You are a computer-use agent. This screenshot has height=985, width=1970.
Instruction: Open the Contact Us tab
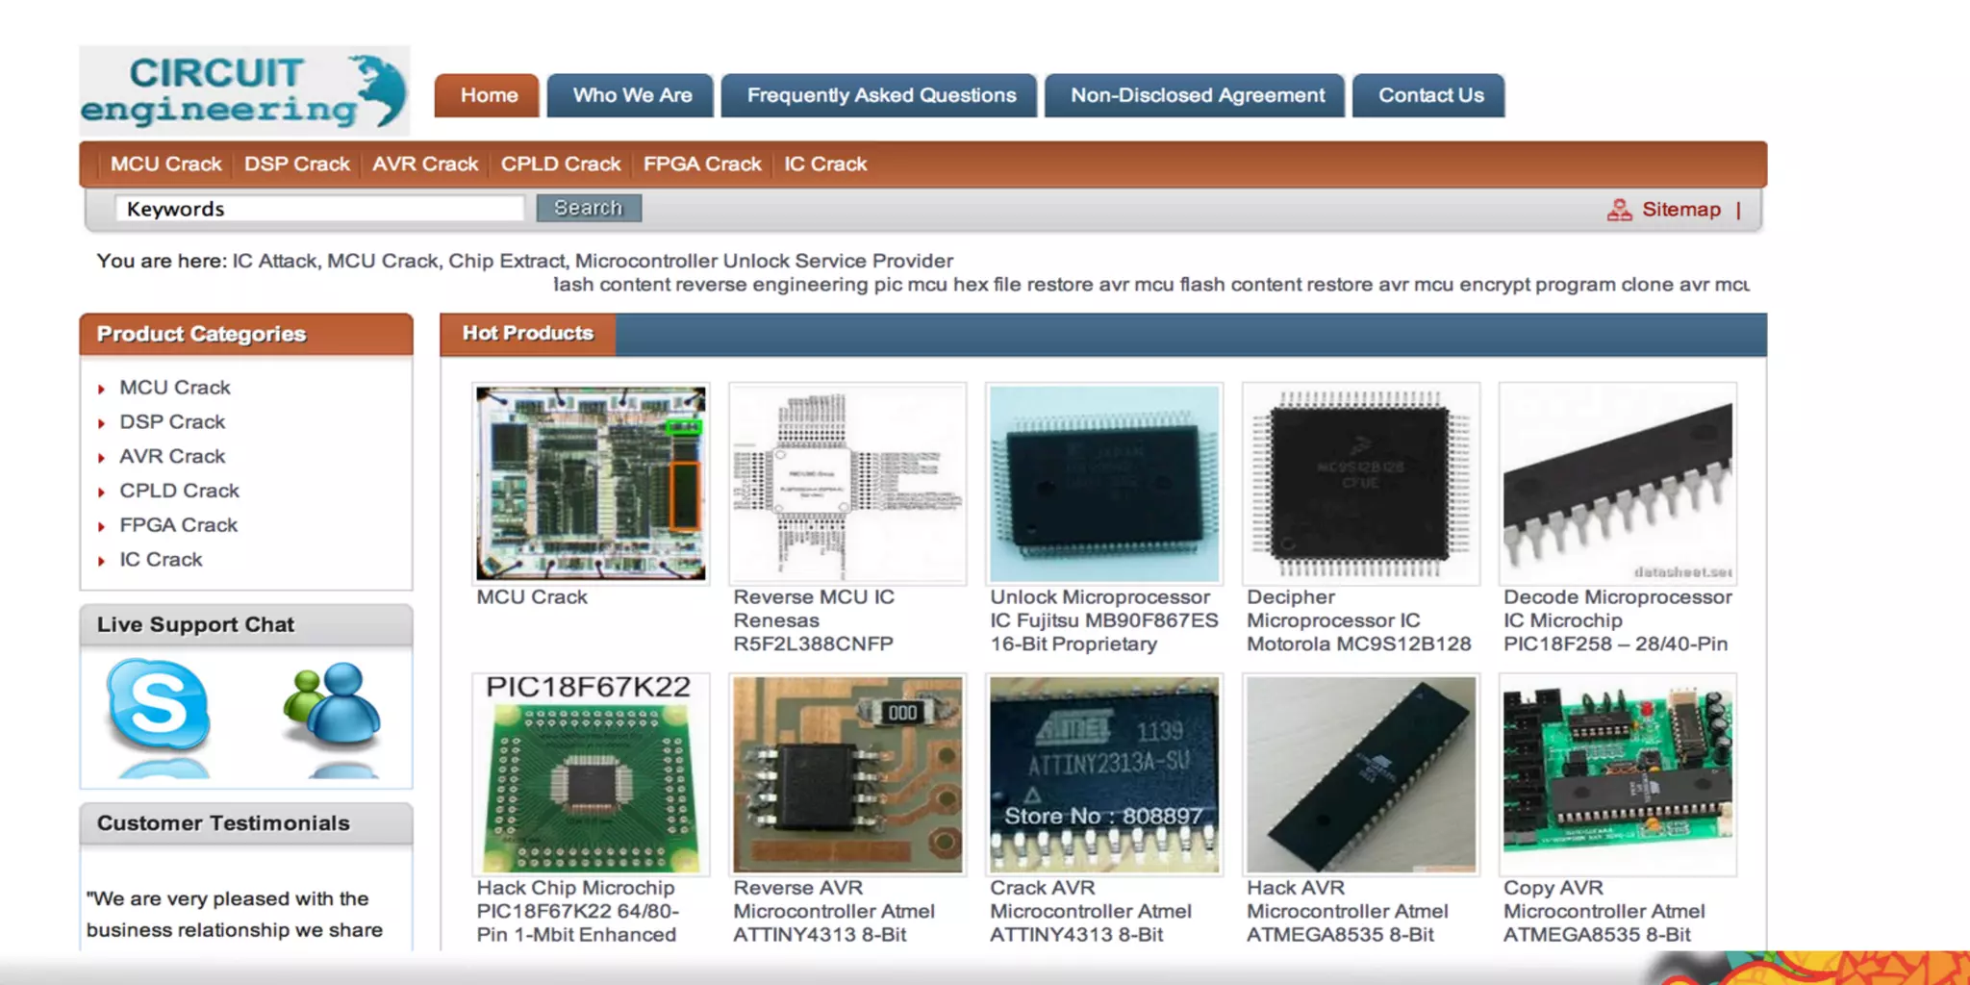(x=1429, y=95)
